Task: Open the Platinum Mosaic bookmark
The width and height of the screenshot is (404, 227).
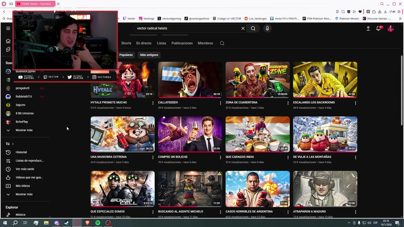Action: pos(347,19)
